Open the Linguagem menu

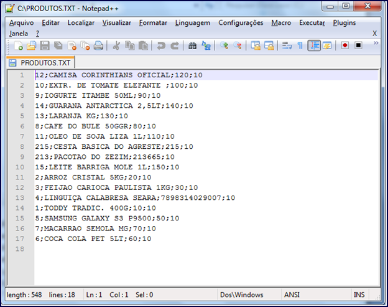193,23
